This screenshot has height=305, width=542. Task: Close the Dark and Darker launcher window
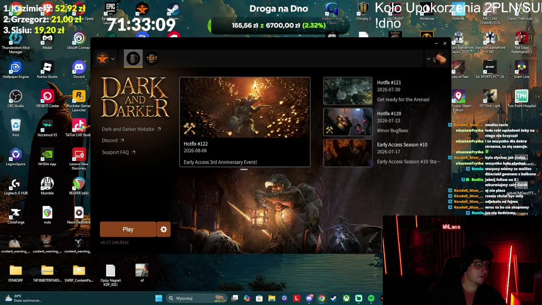click(x=445, y=43)
